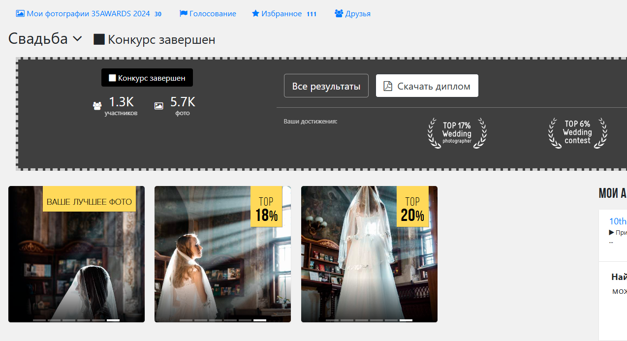Viewport: 627px width, 341px height.
Task: Click the black Конкурс завершен status badge
Action: coord(147,78)
